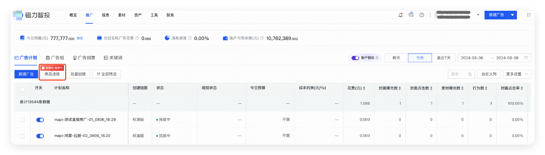Go to the 概览 menu
The height and width of the screenshot is (155, 545).
coord(73,15)
